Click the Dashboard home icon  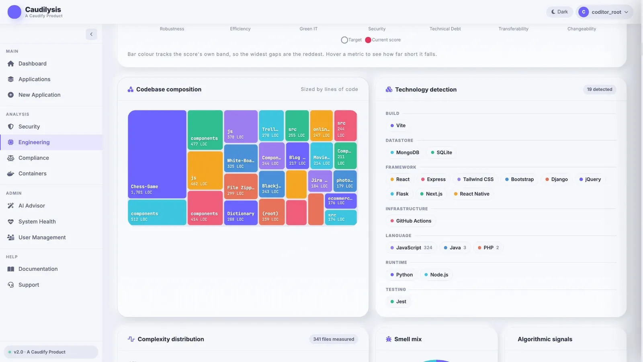(x=11, y=63)
